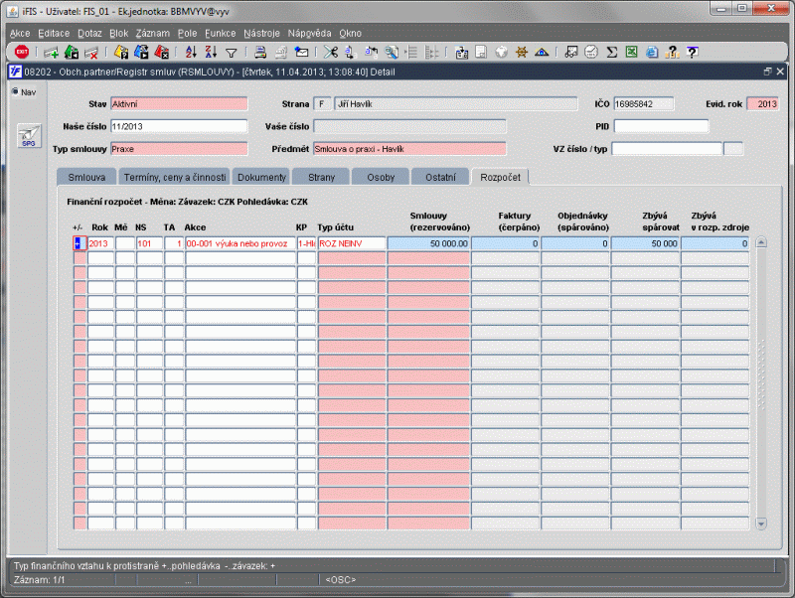
Task: Click the IČO field 16985842
Action: pos(644,104)
